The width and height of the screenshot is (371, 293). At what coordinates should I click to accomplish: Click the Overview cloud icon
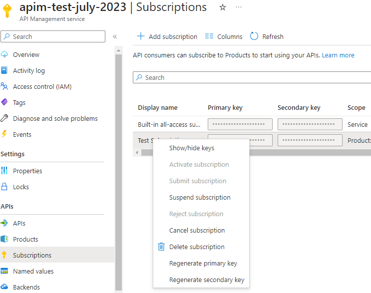pyautogui.click(x=4, y=54)
